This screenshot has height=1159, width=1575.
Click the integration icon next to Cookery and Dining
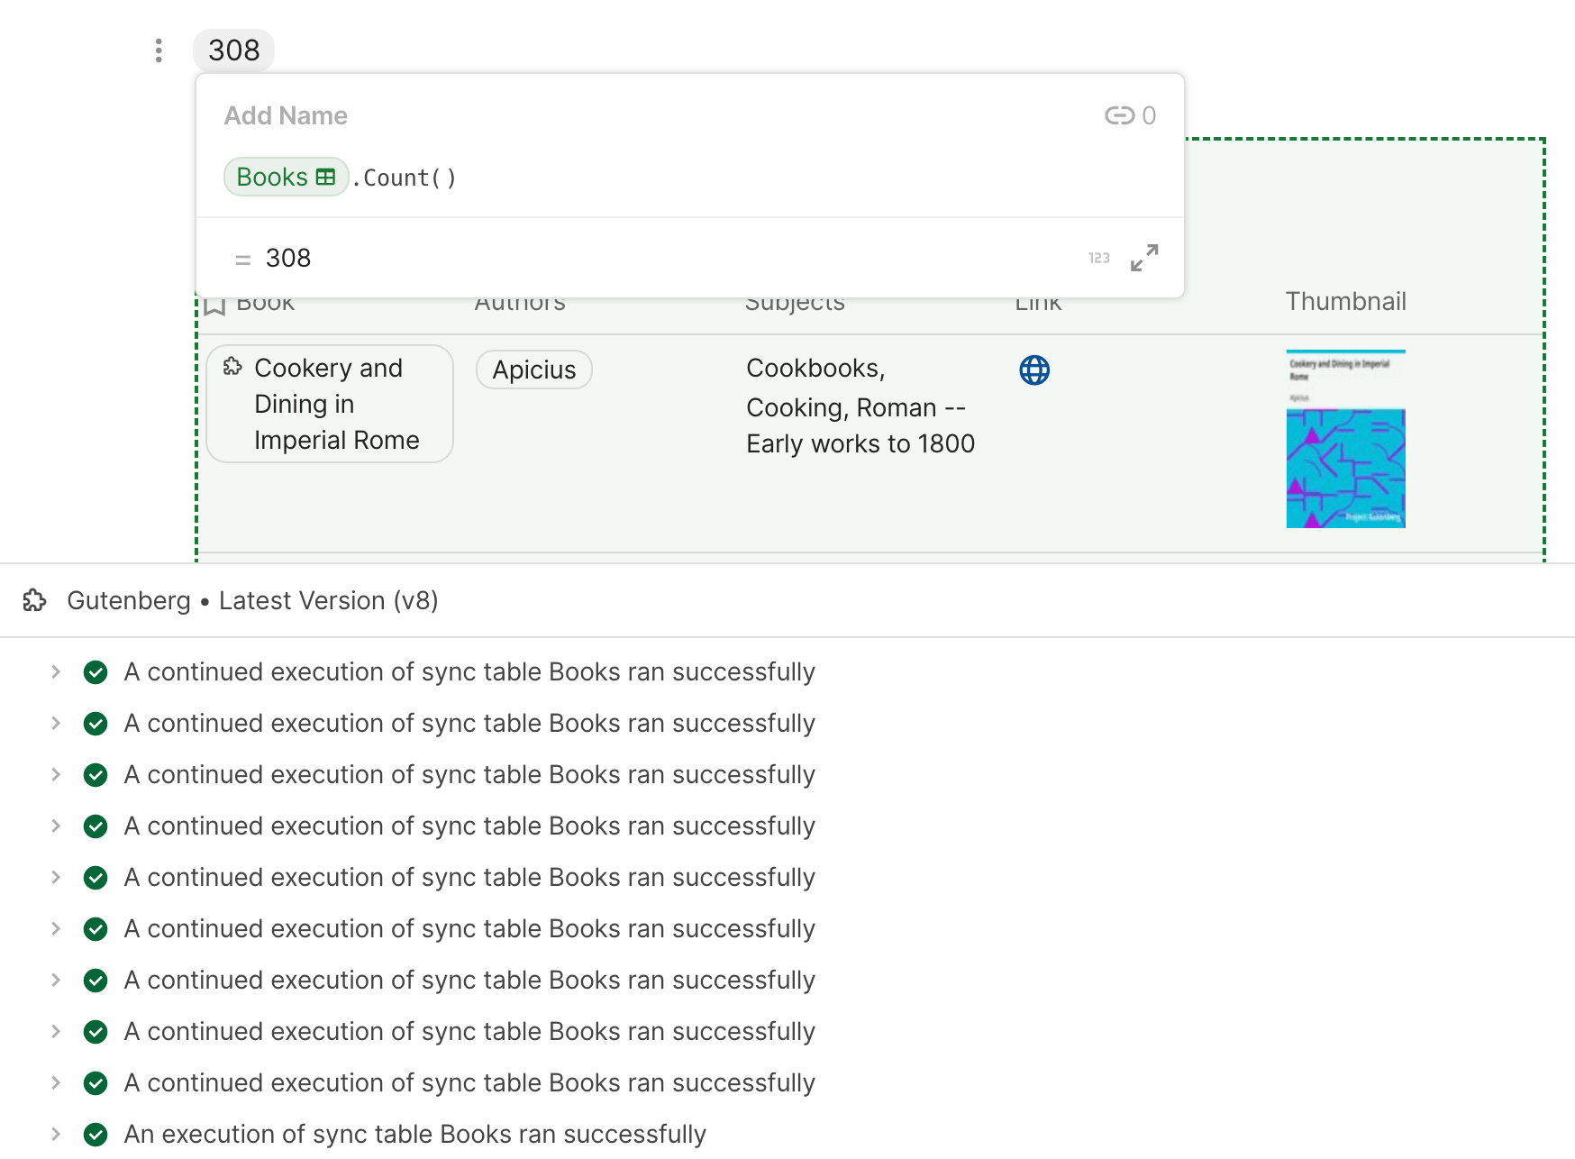[x=233, y=367]
